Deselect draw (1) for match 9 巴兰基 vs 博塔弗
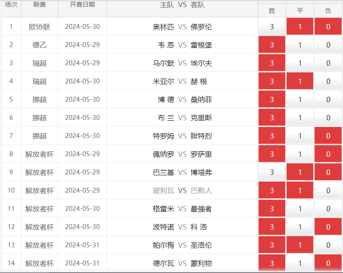This screenshot has width=343, height=273. 300,172
